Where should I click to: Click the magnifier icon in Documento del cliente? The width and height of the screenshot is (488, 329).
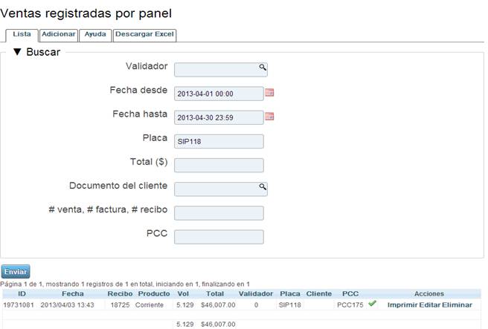pyautogui.click(x=262, y=186)
